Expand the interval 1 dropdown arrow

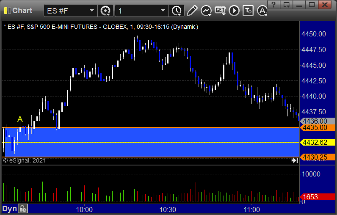(x=163, y=11)
